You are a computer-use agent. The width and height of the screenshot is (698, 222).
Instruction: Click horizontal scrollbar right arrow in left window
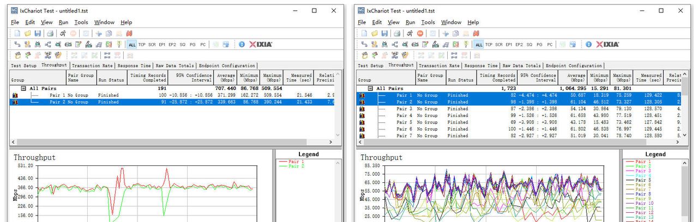pos(331,142)
